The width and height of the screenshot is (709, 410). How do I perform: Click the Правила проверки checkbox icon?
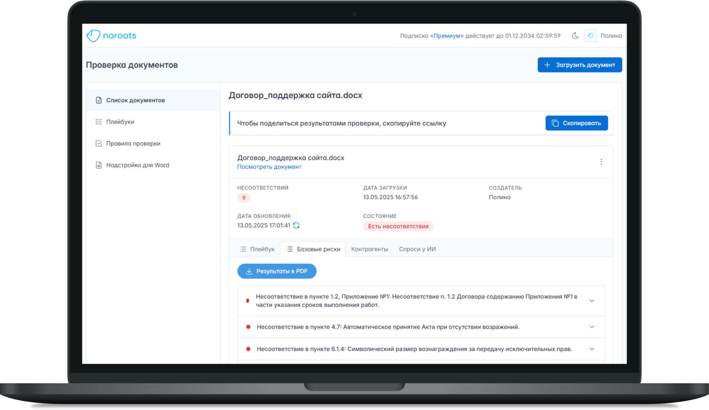coord(99,143)
